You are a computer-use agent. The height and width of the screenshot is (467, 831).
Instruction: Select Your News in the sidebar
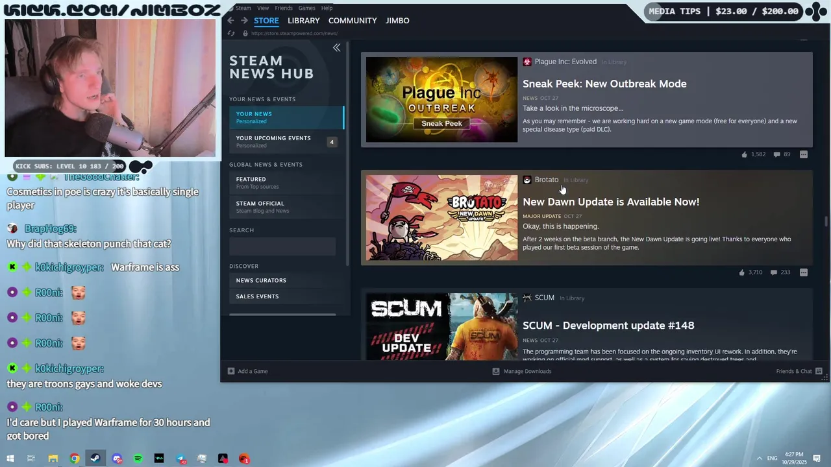pyautogui.click(x=286, y=117)
